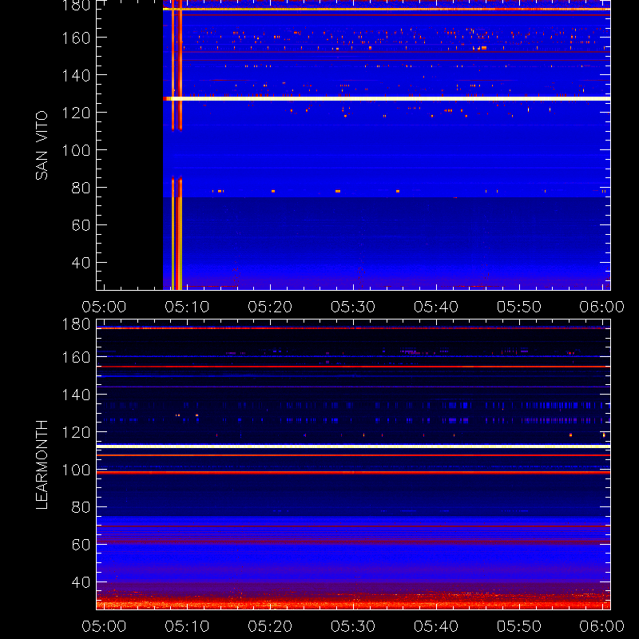Viewport: 639px width, 639px height.
Task: Select the 160 tick label on SAN VITO plot
Action: pyautogui.click(x=76, y=38)
